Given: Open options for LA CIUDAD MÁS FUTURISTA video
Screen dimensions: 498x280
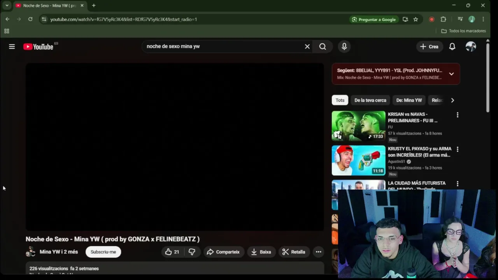Looking at the screenshot, I should [x=458, y=184].
